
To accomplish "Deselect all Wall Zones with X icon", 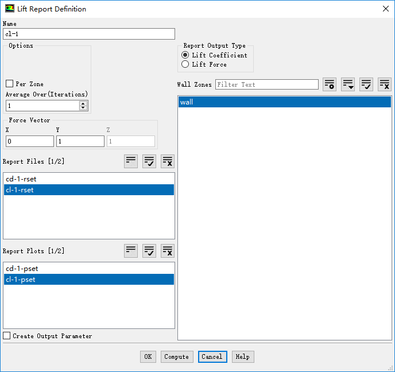I will pyautogui.click(x=385, y=84).
